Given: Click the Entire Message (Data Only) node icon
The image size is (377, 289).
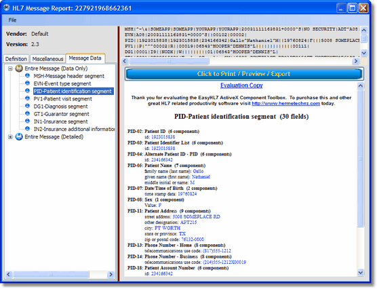Looking at the screenshot, I should click(19, 69).
